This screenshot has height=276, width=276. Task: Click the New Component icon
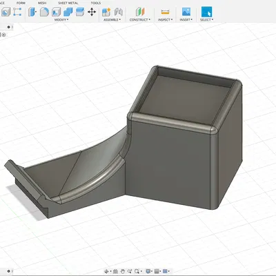[x=106, y=12]
